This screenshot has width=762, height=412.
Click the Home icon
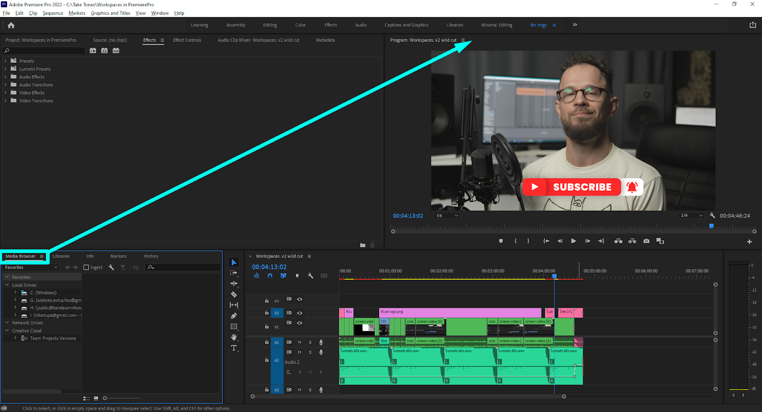point(11,25)
